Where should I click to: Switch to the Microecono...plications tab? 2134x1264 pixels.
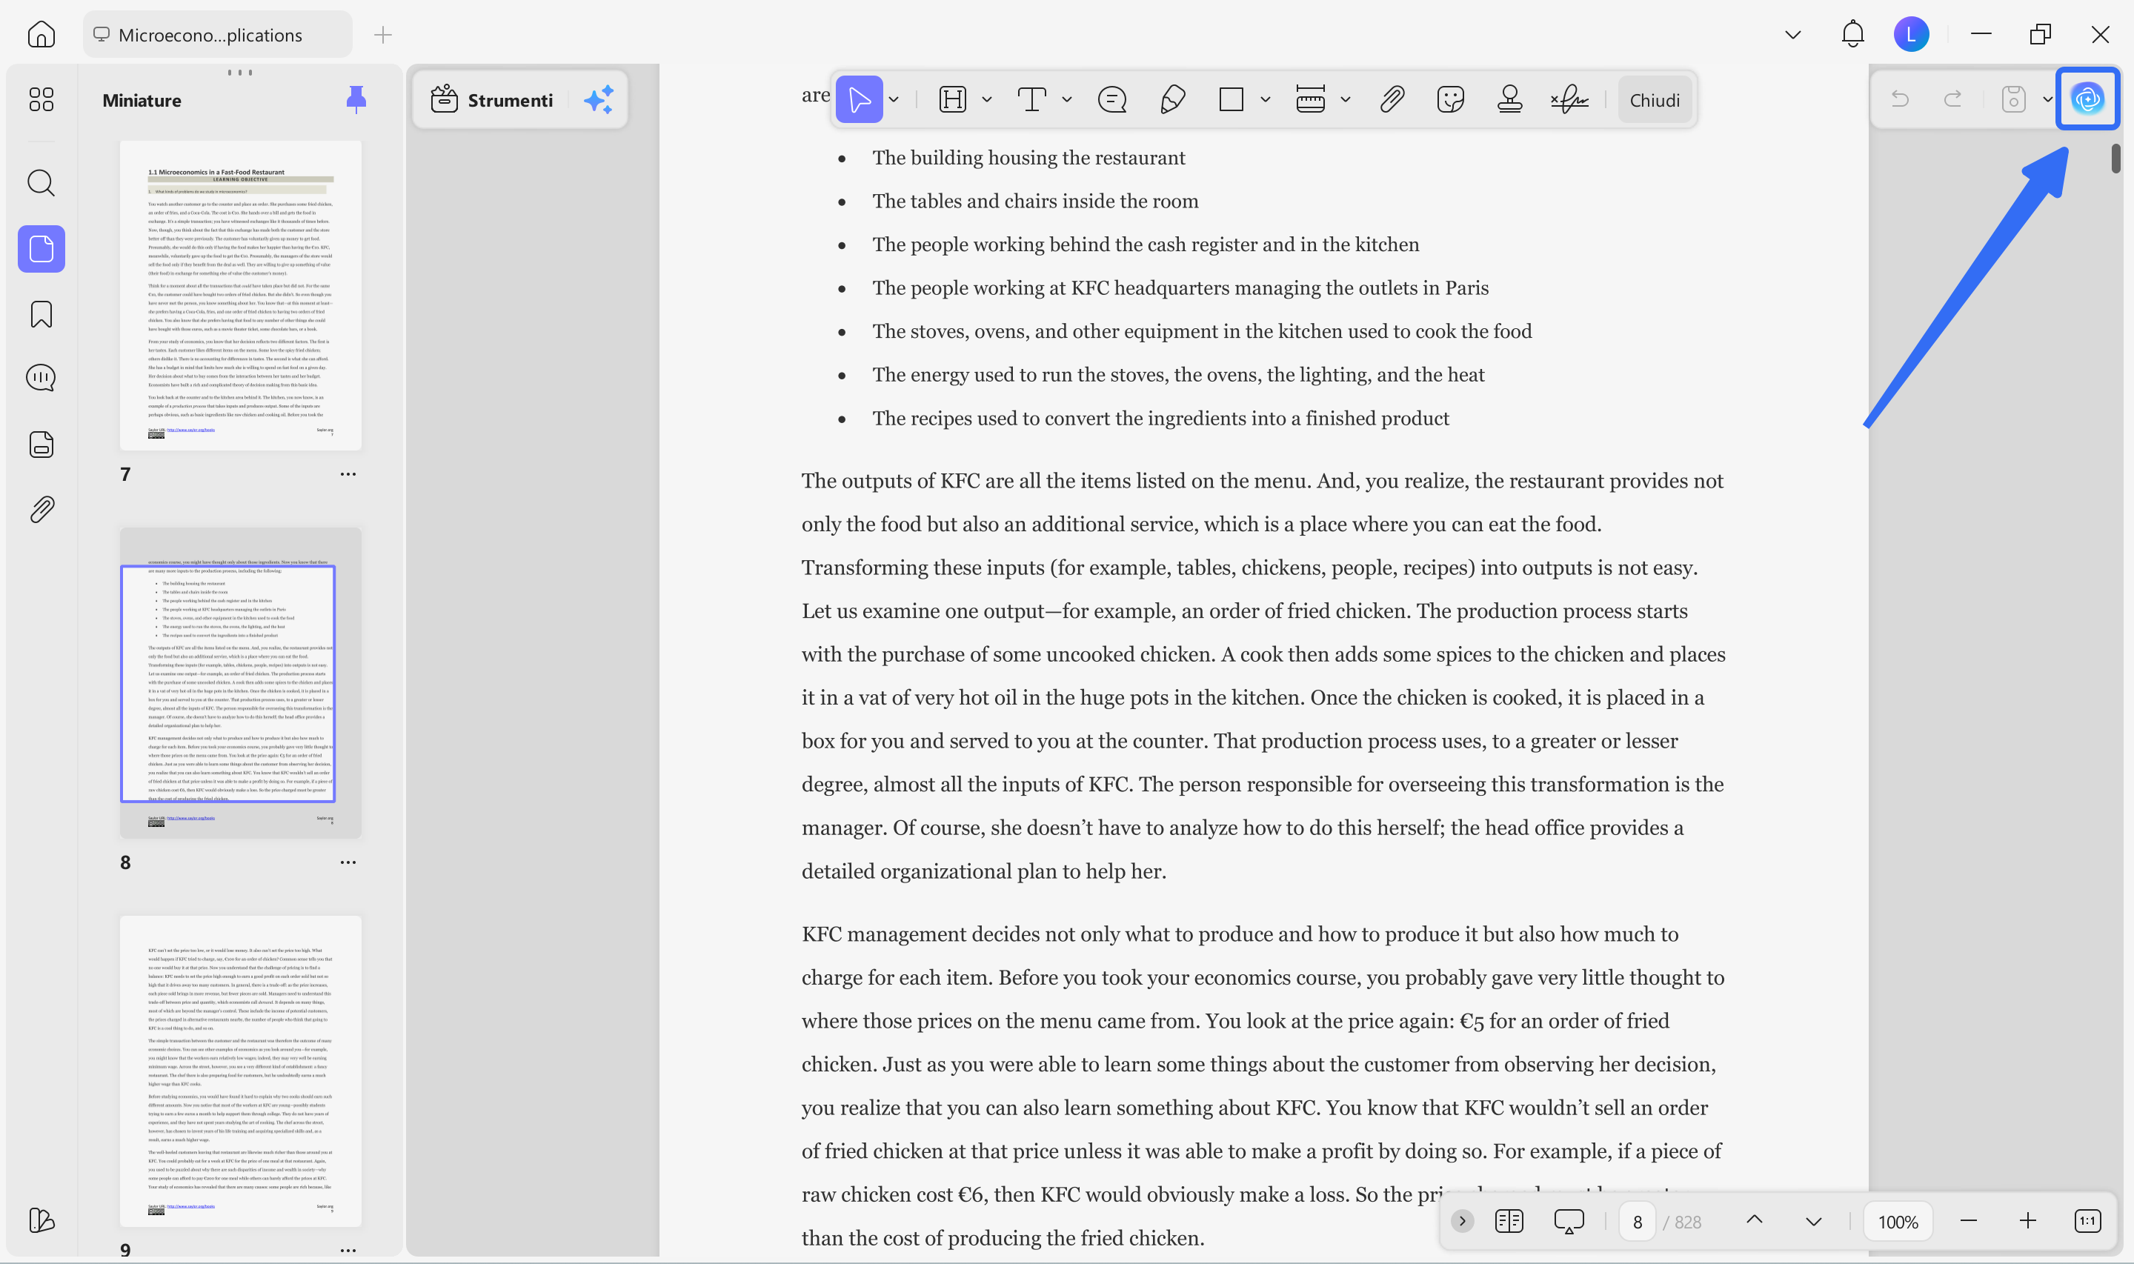click(217, 35)
